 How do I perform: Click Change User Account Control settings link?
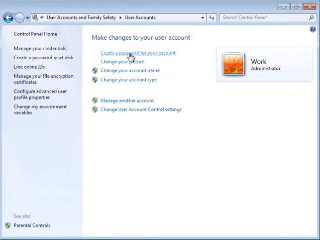141,109
